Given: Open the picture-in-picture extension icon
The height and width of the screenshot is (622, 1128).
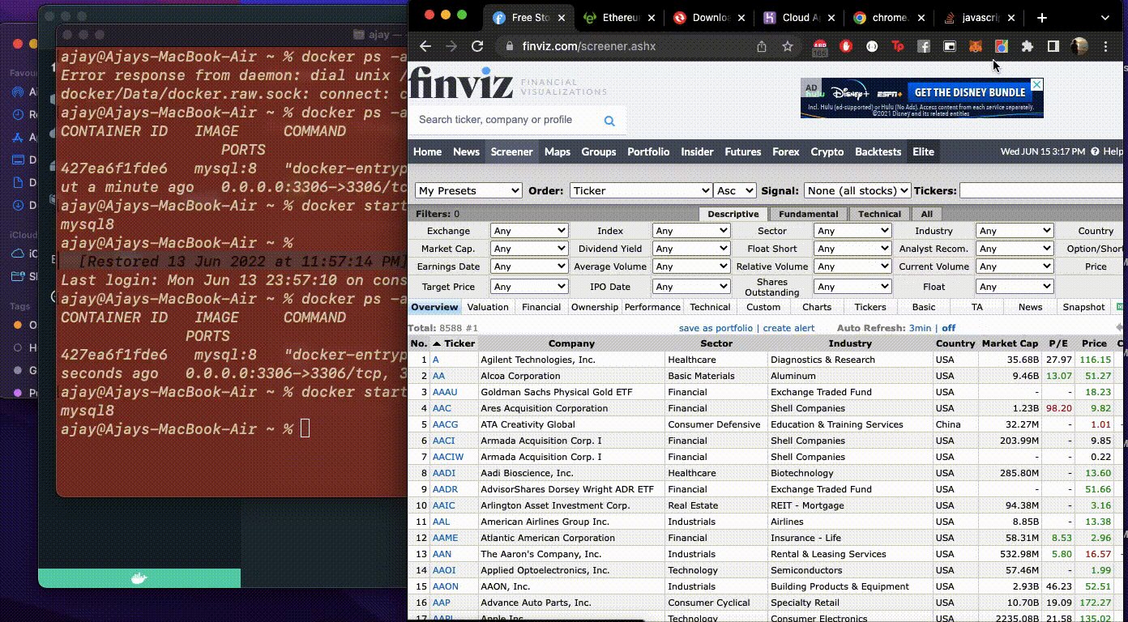Looking at the screenshot, I should (949, 46).
